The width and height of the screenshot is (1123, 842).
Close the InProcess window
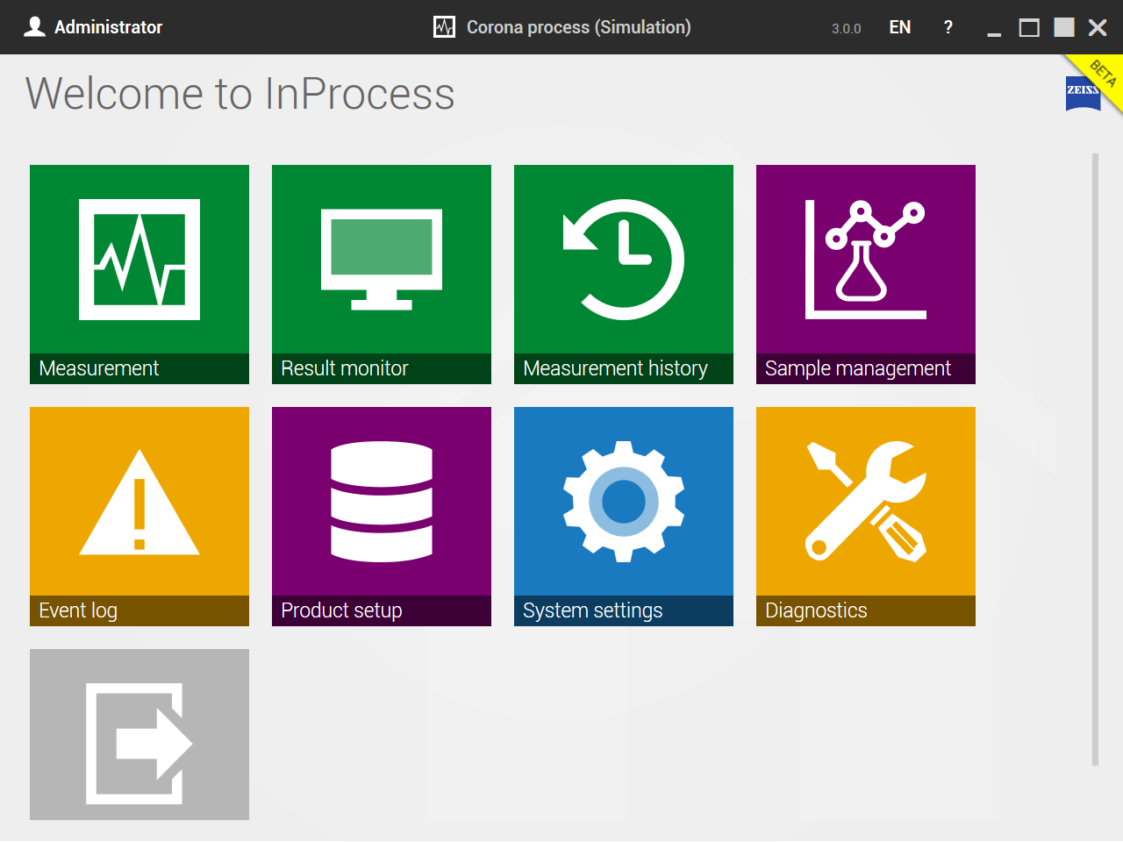click(1098, 27)
